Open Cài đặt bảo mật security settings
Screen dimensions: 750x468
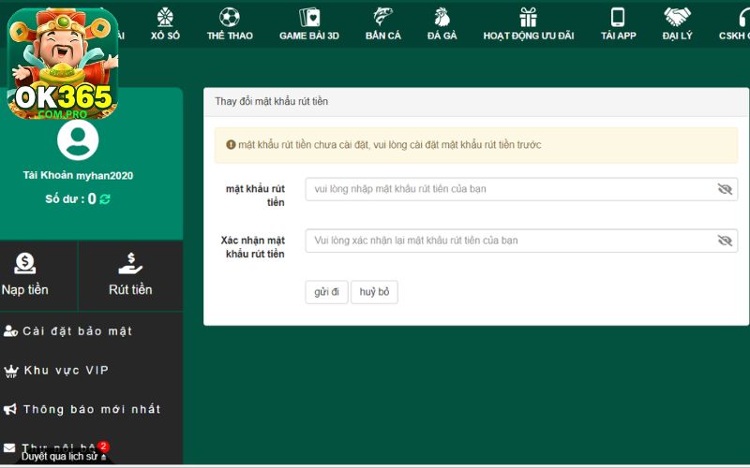pyautogui.click(x=68, y=331)
